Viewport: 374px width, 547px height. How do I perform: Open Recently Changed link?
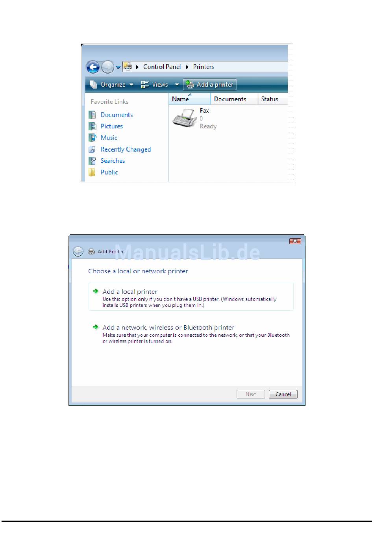[x=126, y=149]
